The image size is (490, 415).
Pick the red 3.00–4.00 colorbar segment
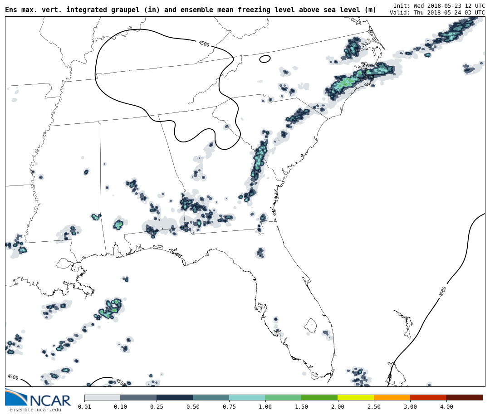[428, 397]
